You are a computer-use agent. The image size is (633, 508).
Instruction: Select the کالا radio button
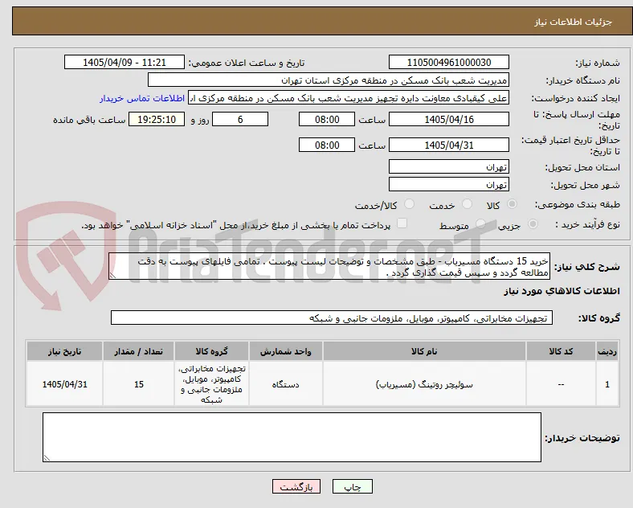point(512,204)
